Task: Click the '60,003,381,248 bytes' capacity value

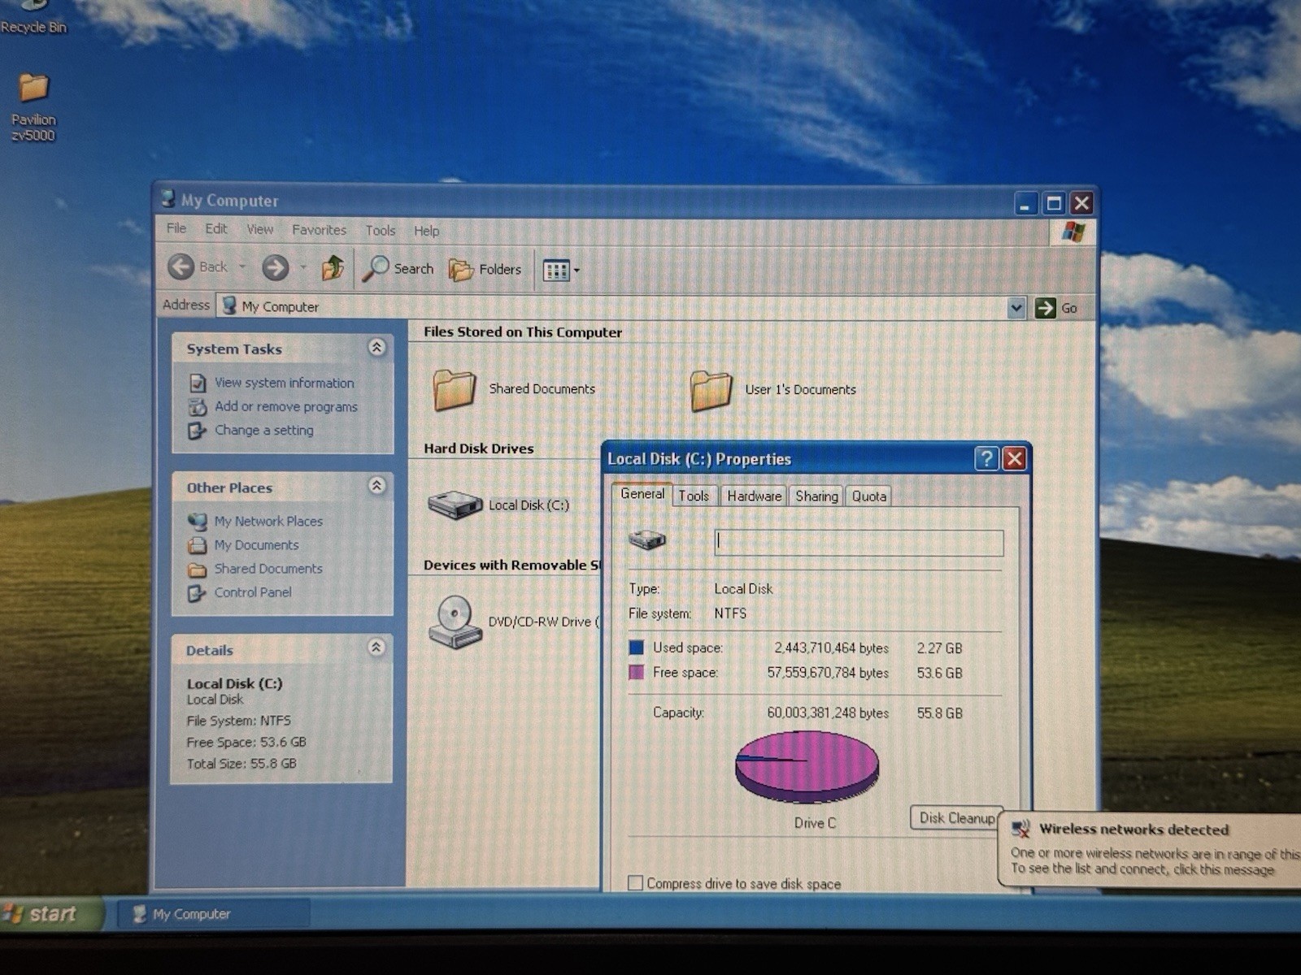Action: click(828, 713)
